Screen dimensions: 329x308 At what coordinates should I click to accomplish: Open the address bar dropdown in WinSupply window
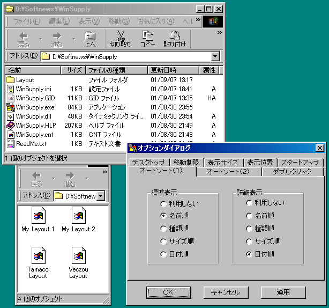click(x=215, y=56)
